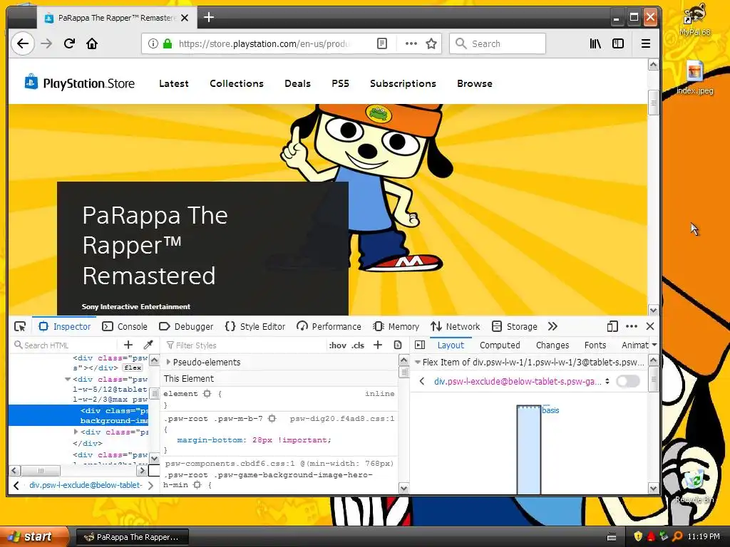Open the browser home page
Screen dimensions: 730x547
point(92,43)
